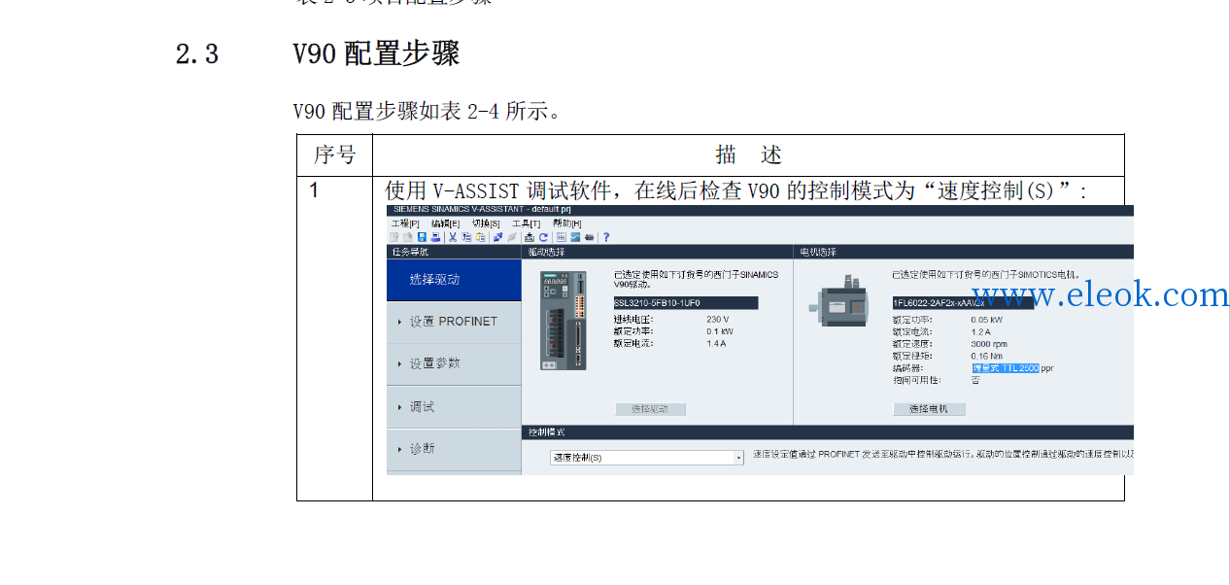1230x585 pixels.
Task: Click the greyed 选择驱动 button under the drive
Action: (x=650, y=409)
